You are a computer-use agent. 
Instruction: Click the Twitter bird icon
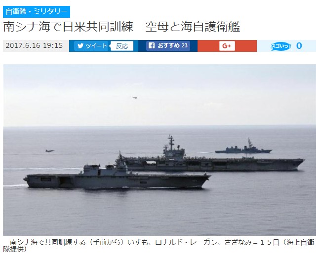click(80, 46)
